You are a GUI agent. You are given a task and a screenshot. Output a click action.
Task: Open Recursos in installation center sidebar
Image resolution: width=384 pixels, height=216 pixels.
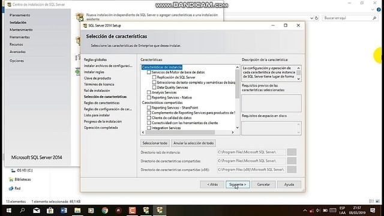coord(16,44)
